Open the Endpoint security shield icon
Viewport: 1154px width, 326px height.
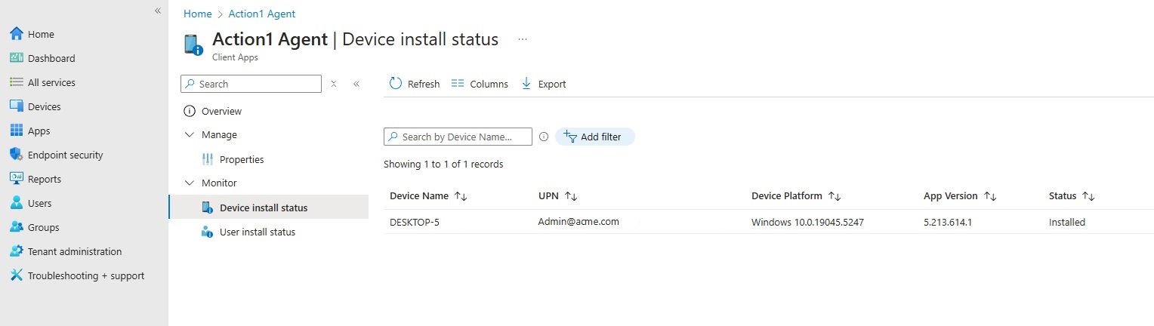[x=17, y=155]
